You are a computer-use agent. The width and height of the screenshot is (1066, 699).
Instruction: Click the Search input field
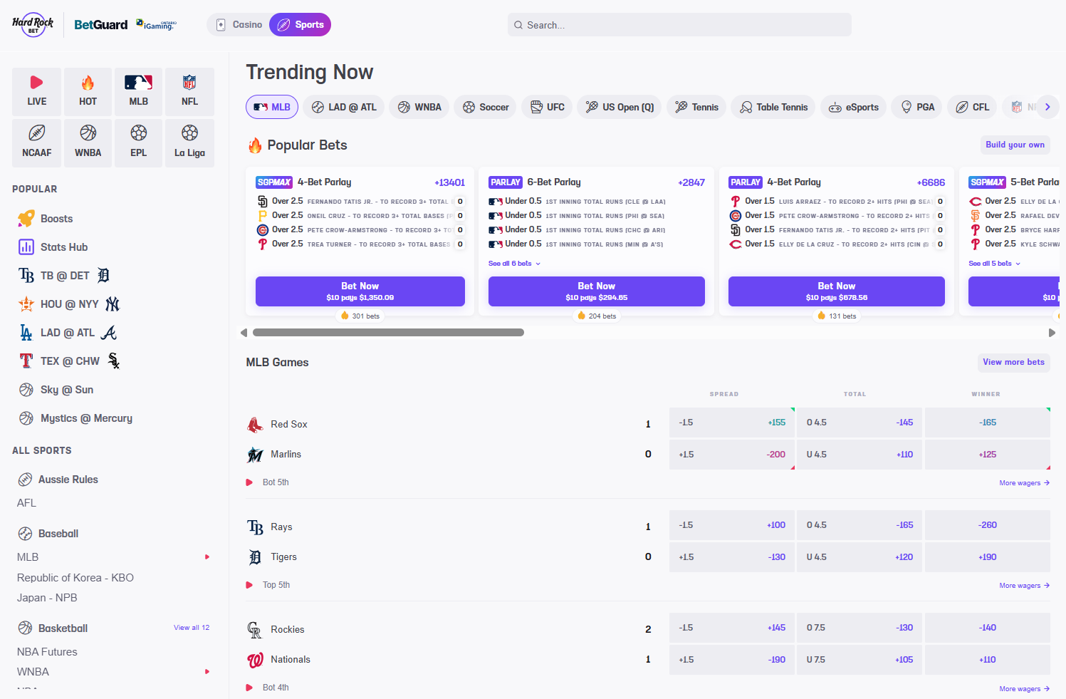(x=679, y=25)
